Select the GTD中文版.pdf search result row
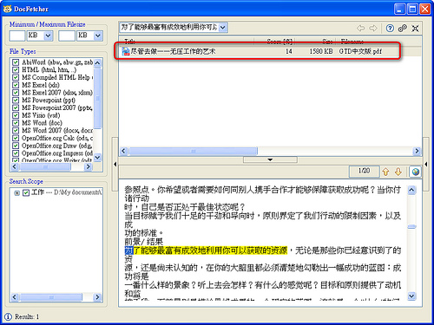This screenshot has width=434, height=325. [x=270, y=51]
